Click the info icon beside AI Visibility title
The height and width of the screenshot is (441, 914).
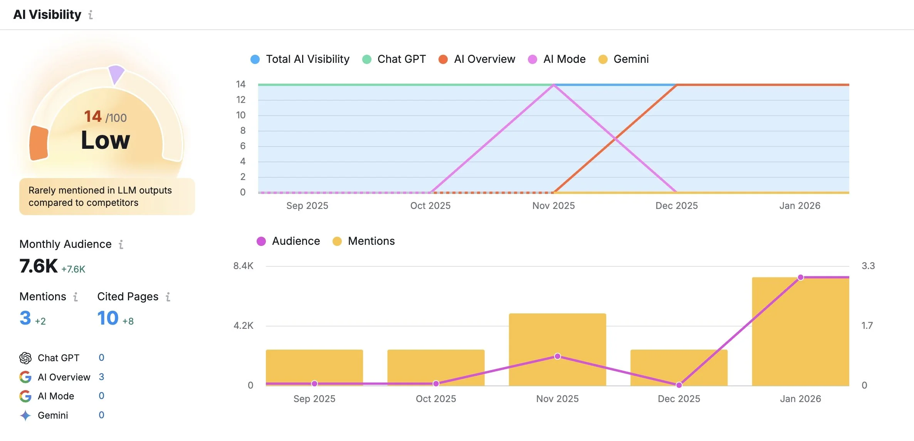click(x=91, y=15)
